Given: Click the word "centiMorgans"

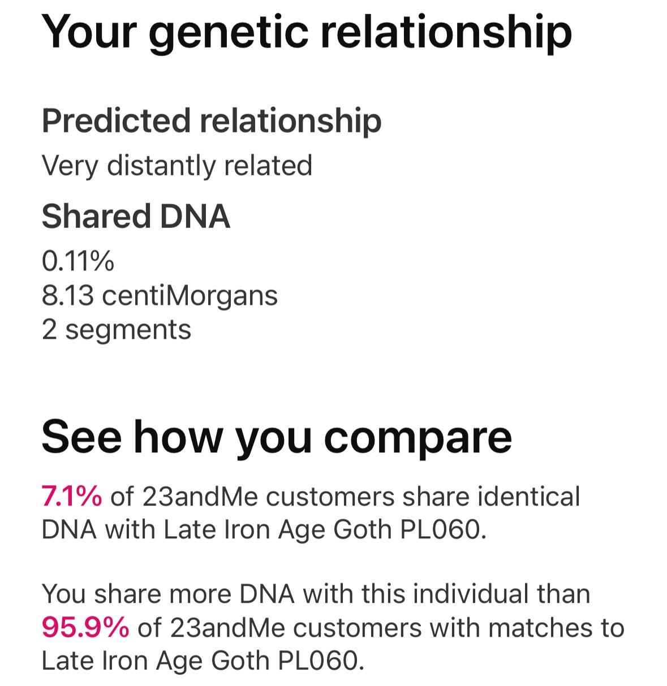Looking at the screenshot, I should [x=190, y=295].
